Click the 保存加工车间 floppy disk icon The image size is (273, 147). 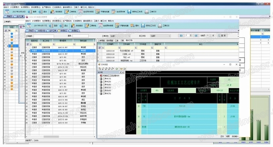[143, 26]
